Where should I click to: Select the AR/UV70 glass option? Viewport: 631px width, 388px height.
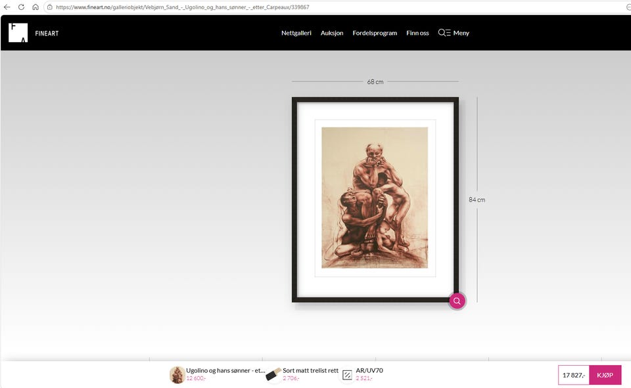pos(369,370)
